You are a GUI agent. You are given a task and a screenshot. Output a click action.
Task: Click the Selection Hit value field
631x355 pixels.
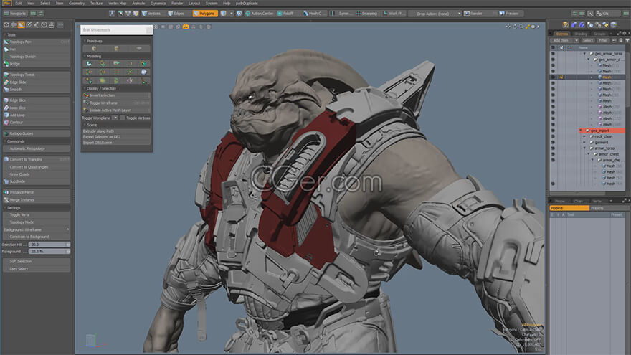point(49,245)
